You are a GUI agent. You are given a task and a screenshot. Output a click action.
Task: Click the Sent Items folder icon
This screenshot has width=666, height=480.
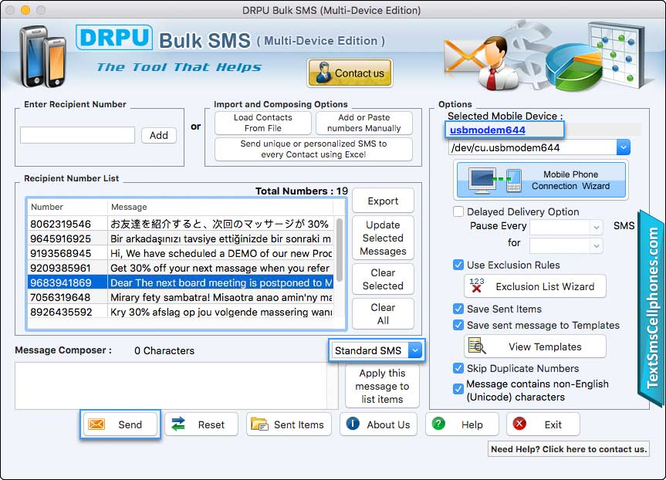point(259,424)
